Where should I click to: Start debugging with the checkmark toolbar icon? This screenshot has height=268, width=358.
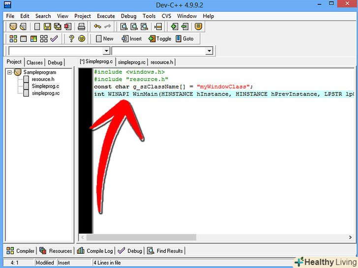tap(54, 39)
